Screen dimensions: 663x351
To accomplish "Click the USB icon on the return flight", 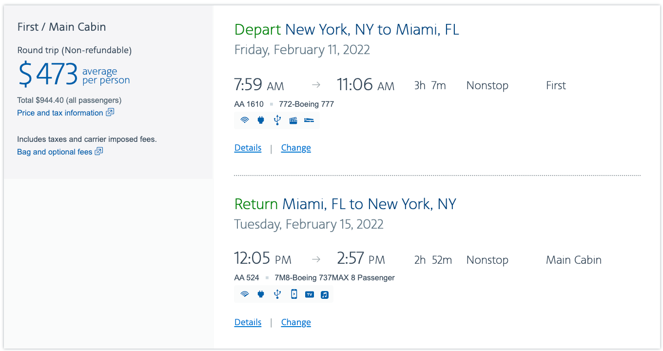I will 277,294.
